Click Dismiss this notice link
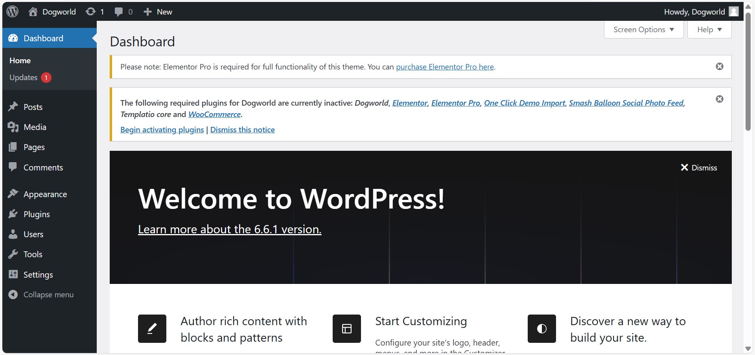This screenshot has height=355, width=755. pos(243,130)
